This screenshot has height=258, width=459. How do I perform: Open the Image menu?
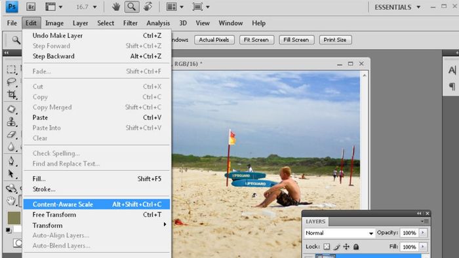[54, 23]
